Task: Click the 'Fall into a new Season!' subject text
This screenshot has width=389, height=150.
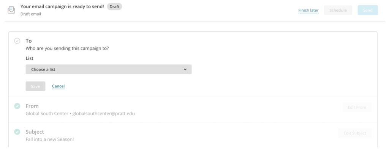Action: pos(50,139)
